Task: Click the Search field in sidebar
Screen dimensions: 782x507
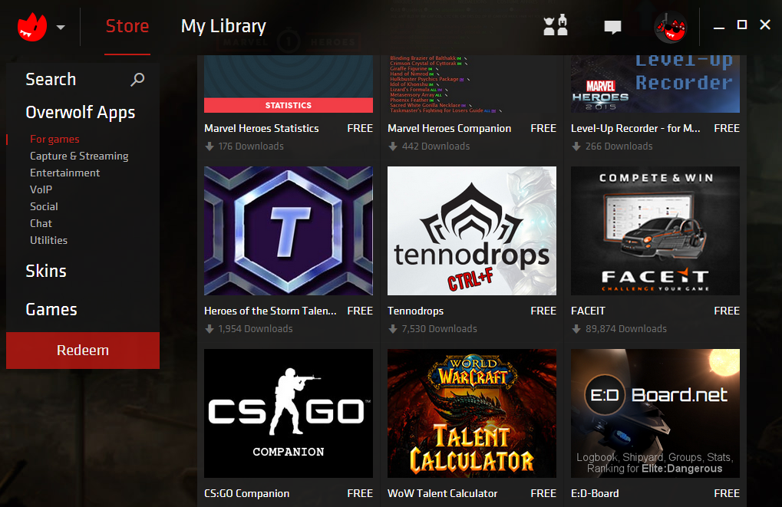Action: pyautogui.click(x=83, y=79)
